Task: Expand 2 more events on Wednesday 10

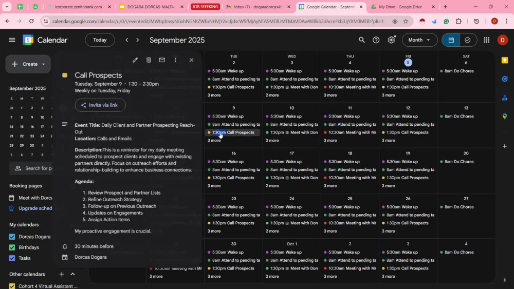Action: pyautogui.click(x=272, y=141)
